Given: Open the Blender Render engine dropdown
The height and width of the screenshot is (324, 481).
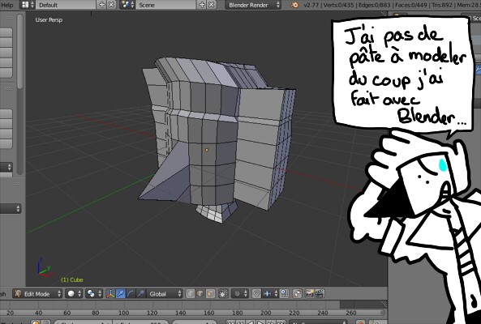Looking at the screenshot, I should 253,5.
